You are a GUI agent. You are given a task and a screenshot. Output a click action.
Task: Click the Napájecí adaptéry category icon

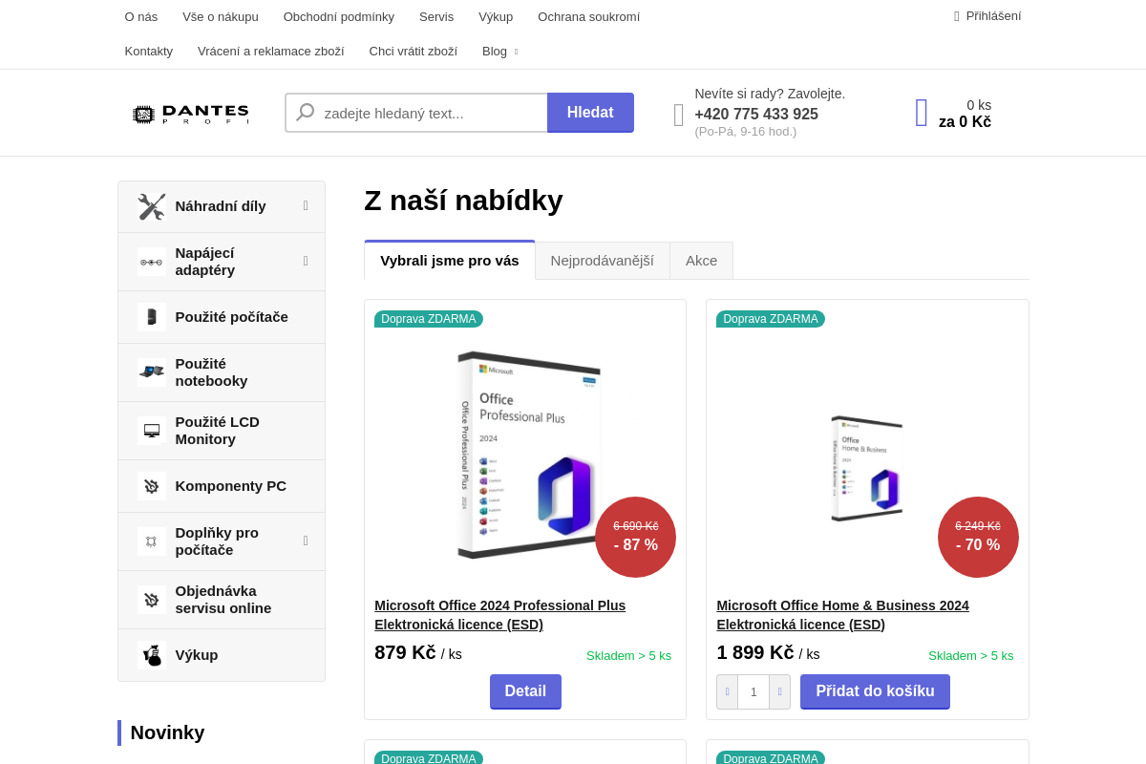tap(151, 262)
